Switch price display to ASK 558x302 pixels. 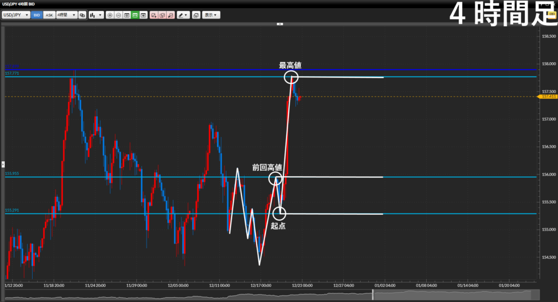pyautogui.click(x=49, y=15)
